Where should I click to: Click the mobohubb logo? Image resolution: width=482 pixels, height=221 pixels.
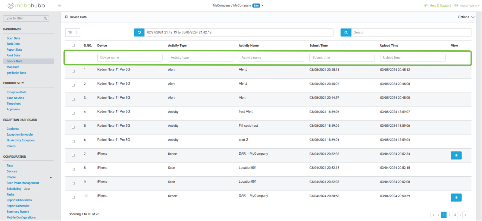(x=26, y=5)
